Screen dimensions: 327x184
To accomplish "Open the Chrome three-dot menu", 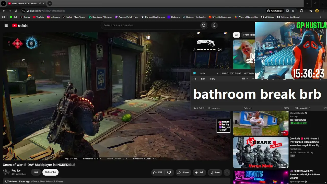I will [x=323, y=11].
